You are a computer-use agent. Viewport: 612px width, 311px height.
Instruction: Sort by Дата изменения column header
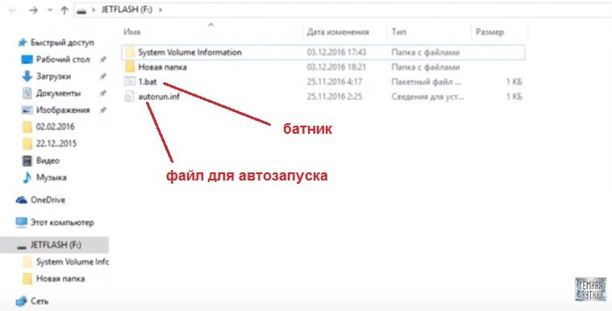338,32
